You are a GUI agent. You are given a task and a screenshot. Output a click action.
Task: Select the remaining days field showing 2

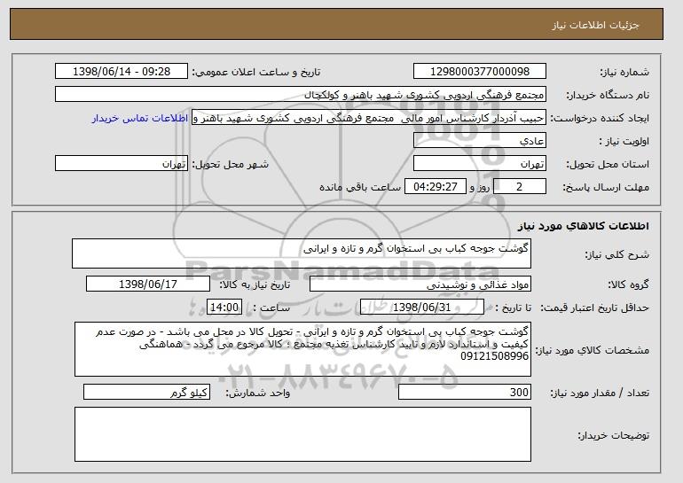[519, 187]
